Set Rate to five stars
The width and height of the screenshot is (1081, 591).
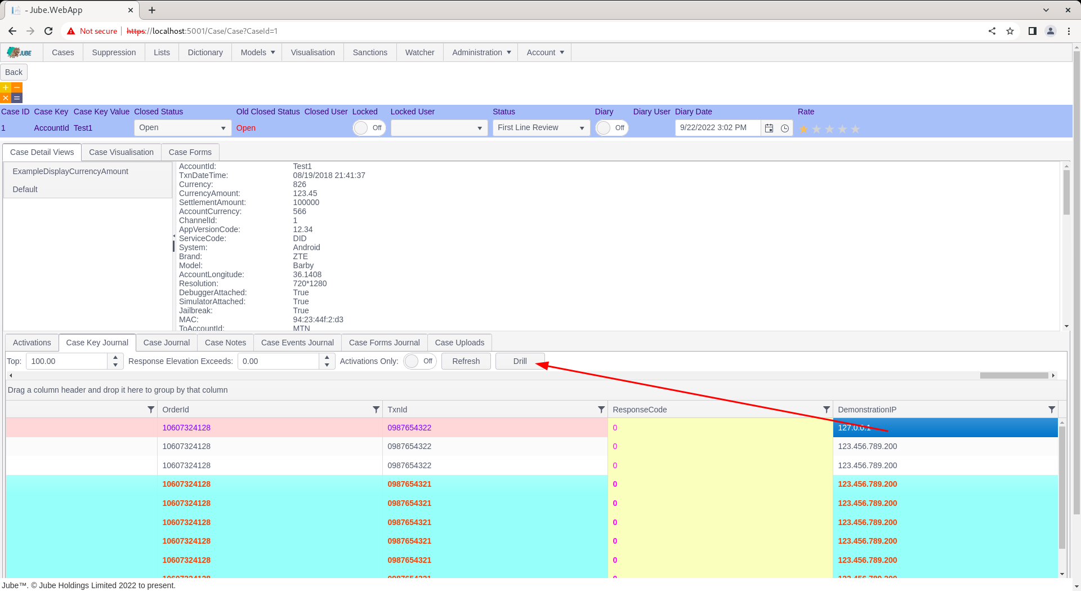click(855, 129)
